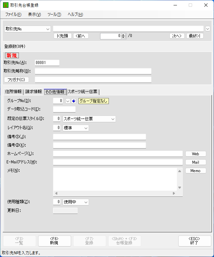Click the F6 新規 button
Screen dimensions: 214x257
pos(55,241)
